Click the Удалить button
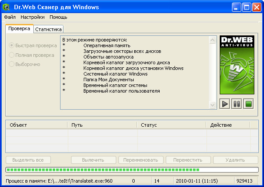 pyautogui.click(x=235, y=160)
